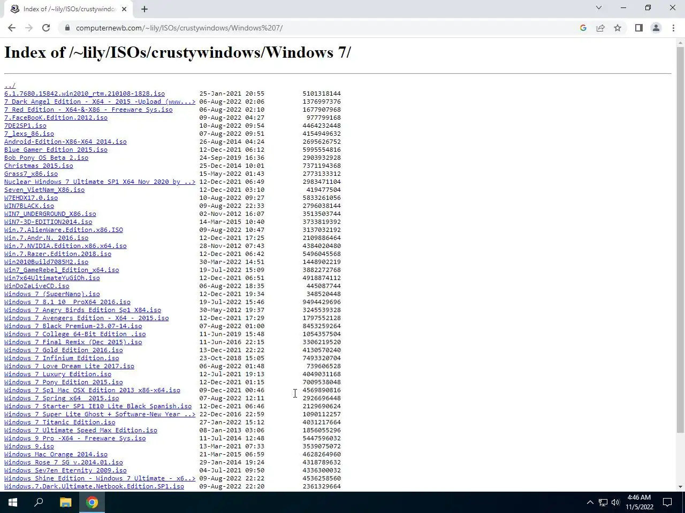Download Windows 7 Titanic Edition.iso
The height and width of the screenshot is (513, 685).
click(x=60, y=422)
